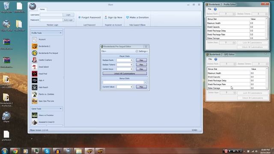This screenshot has width=274, height=154.
Task: Click help icon in Borderlands 2 GPD Editor
Action: [216, 59]
